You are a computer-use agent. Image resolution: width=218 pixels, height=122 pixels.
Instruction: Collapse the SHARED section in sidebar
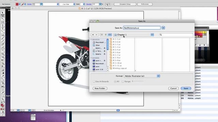[91, 58]
